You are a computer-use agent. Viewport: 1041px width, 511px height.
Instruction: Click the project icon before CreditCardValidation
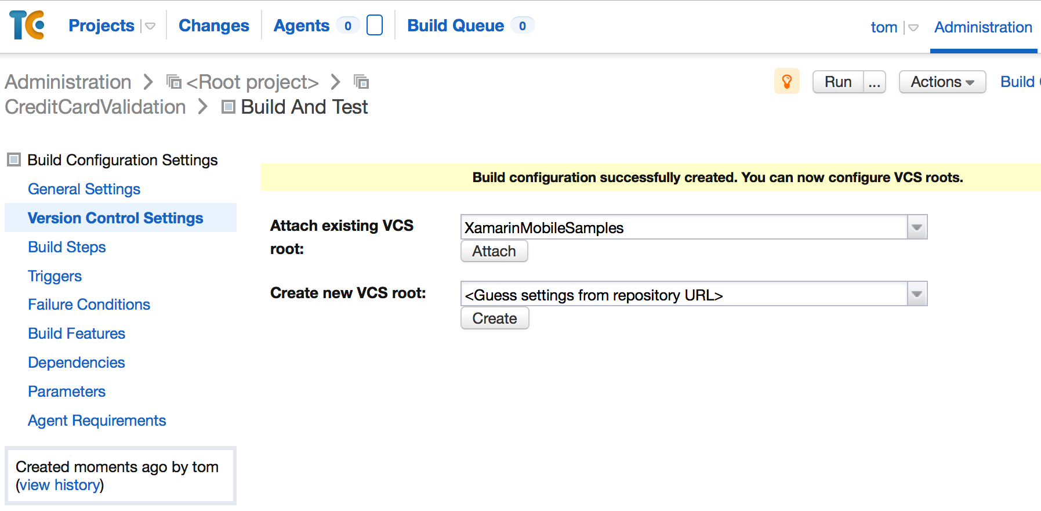point(361,82)
